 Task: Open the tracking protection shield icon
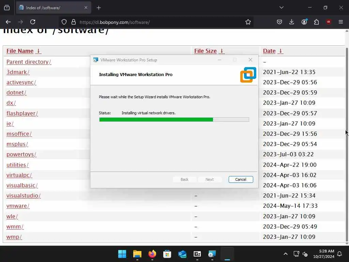[x=64, y=22]
